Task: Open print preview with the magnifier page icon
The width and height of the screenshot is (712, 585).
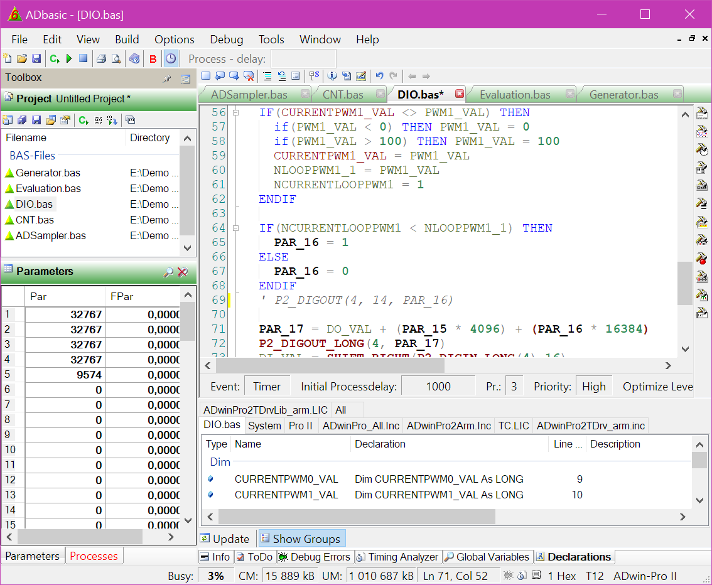Action: (116, 58)
